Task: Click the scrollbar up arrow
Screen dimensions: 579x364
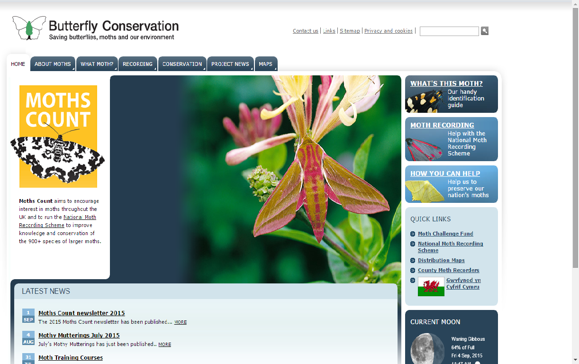Action: coord(576,3)
